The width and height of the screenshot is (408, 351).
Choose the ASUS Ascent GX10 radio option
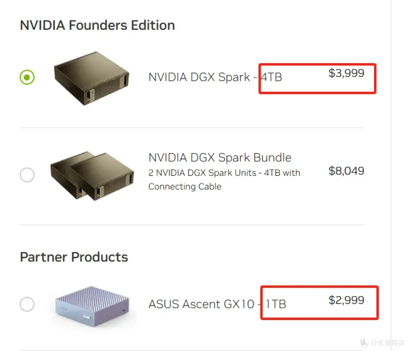(x=27, y=304)
